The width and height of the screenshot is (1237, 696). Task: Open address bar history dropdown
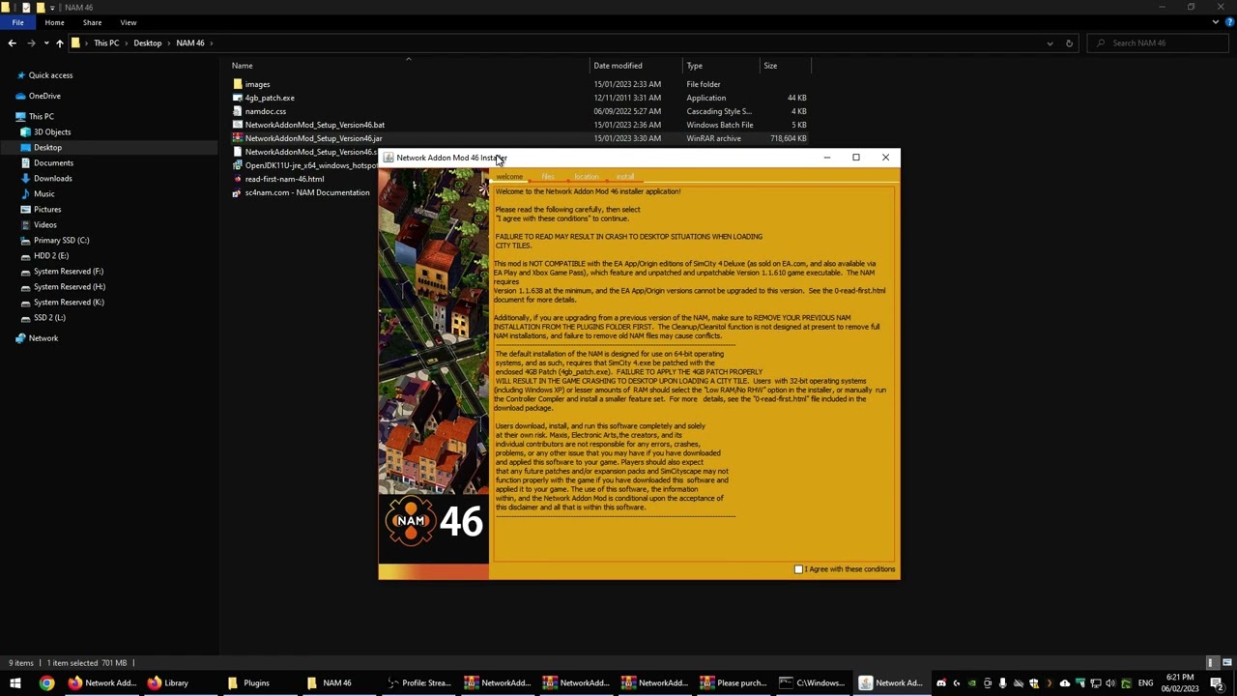coord(1050,43)
